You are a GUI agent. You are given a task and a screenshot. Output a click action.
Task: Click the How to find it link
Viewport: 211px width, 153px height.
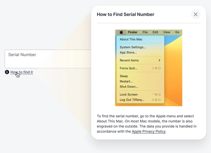click(22, 72)
